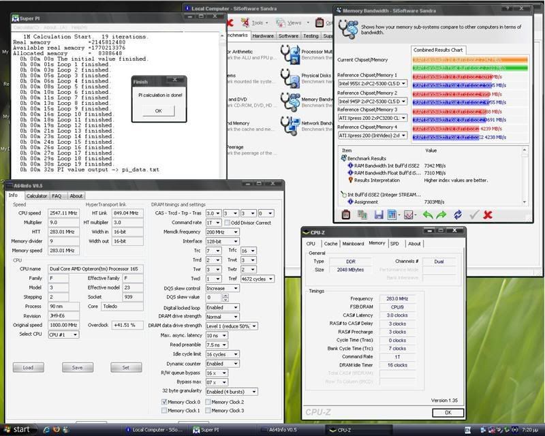Image resolution: width=545 pixels, height=436 pixels.
Task: Click the DQS skew value spinner up arrow
Action: 226,295
